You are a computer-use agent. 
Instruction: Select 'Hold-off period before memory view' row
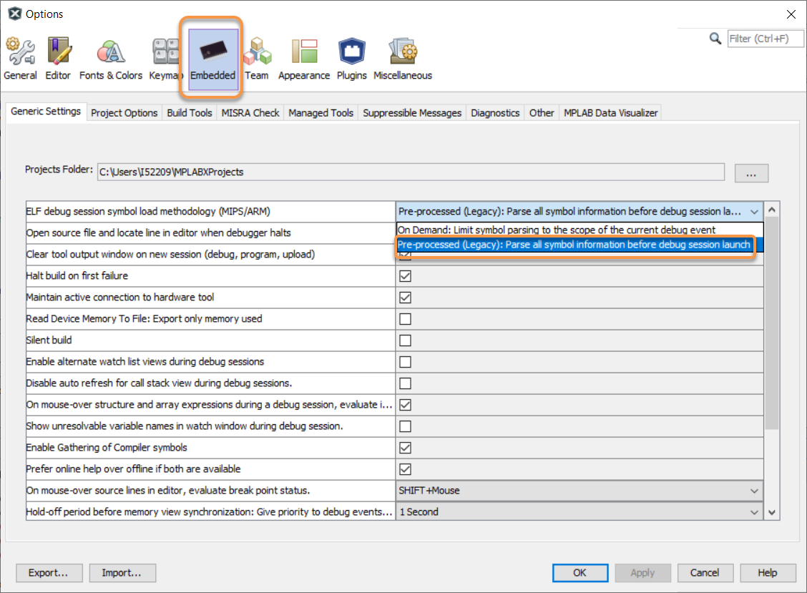click(210, 512)
